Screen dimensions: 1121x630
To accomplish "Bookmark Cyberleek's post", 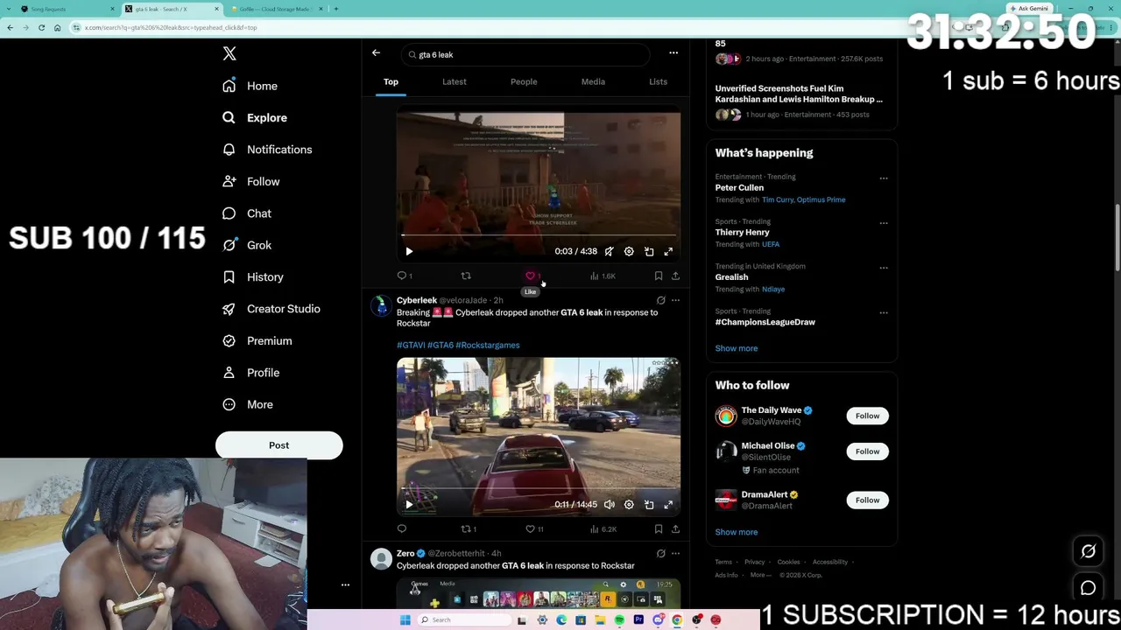I will (659, 528).
